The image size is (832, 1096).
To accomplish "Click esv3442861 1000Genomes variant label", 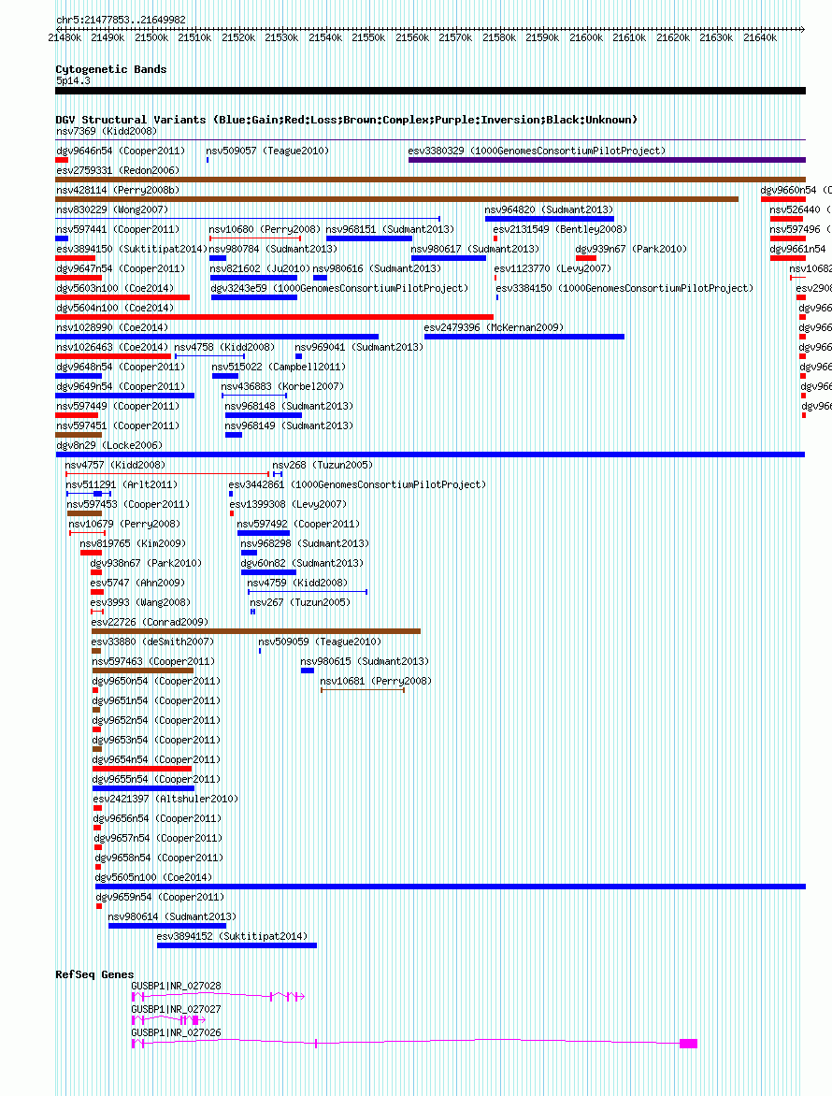I will point(357,484).
